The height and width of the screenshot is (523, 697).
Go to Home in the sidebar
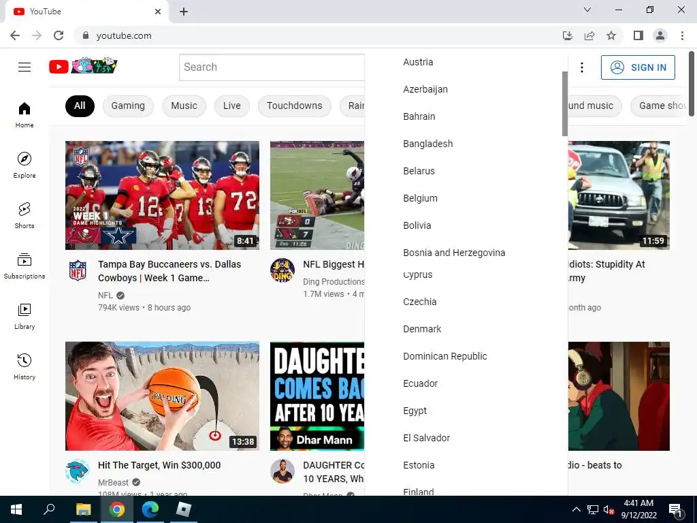pos(25,114)
